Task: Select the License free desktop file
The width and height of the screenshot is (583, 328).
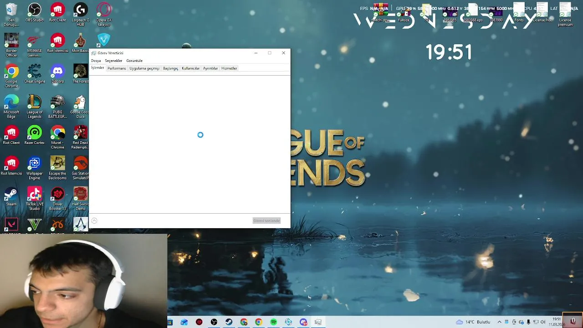Action: 542,13
